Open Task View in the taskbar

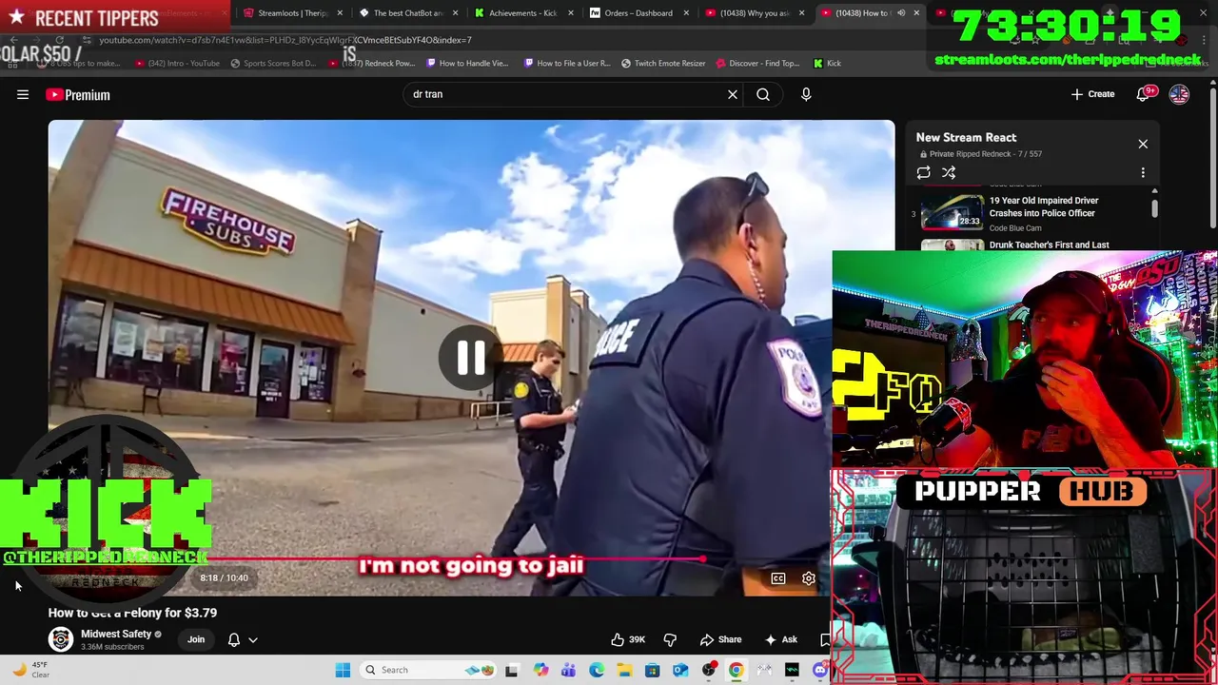512,670
